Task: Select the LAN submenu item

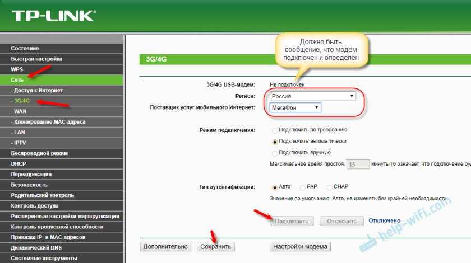Action: [61, 132]
